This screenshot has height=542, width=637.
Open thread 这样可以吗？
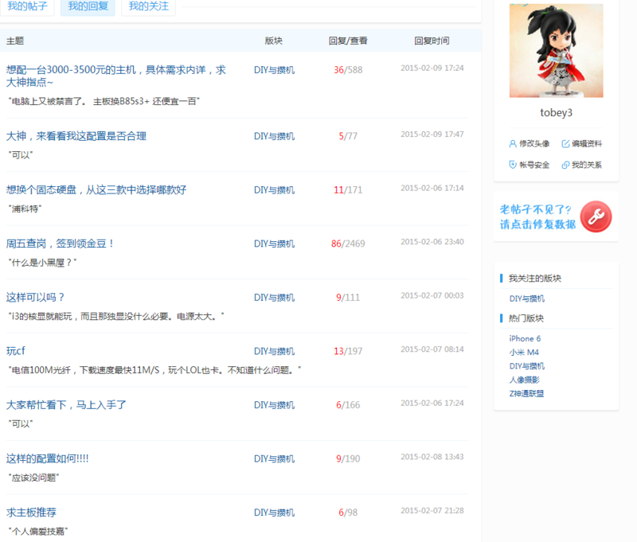point(35,297)
